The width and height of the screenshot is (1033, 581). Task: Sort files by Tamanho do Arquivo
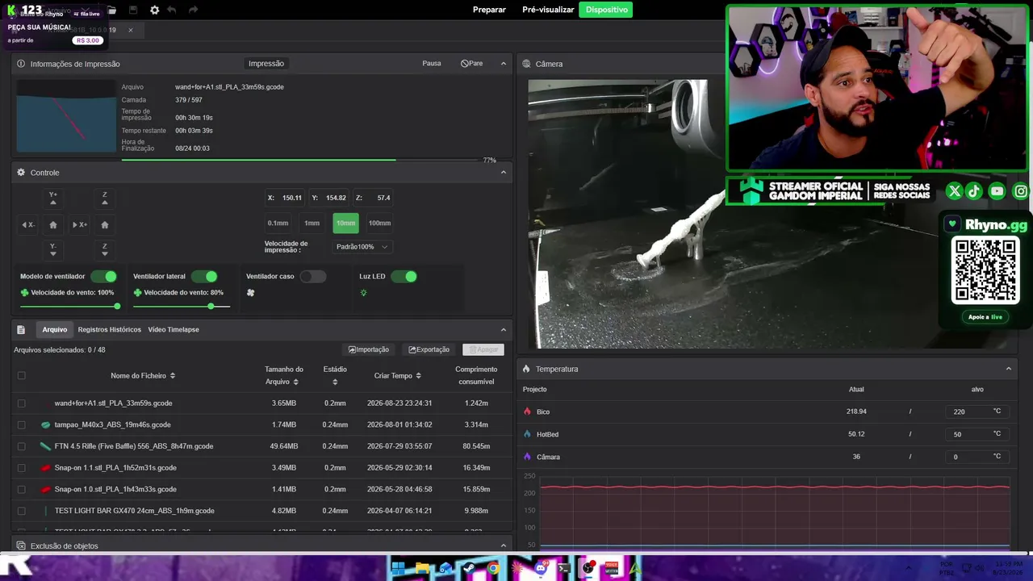coord(284,375)
